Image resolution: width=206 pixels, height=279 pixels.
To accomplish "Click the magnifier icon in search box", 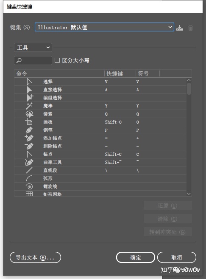I will (19, 60).
